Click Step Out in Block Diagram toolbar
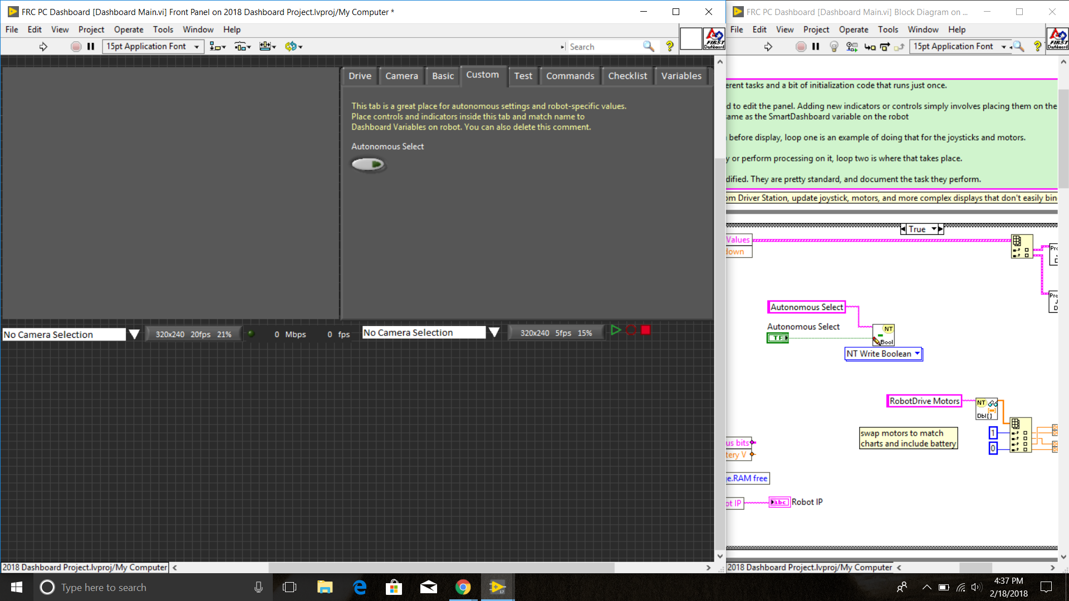Image resolution: width=1069 pixels, height=601 pixels. click(899, 47)
